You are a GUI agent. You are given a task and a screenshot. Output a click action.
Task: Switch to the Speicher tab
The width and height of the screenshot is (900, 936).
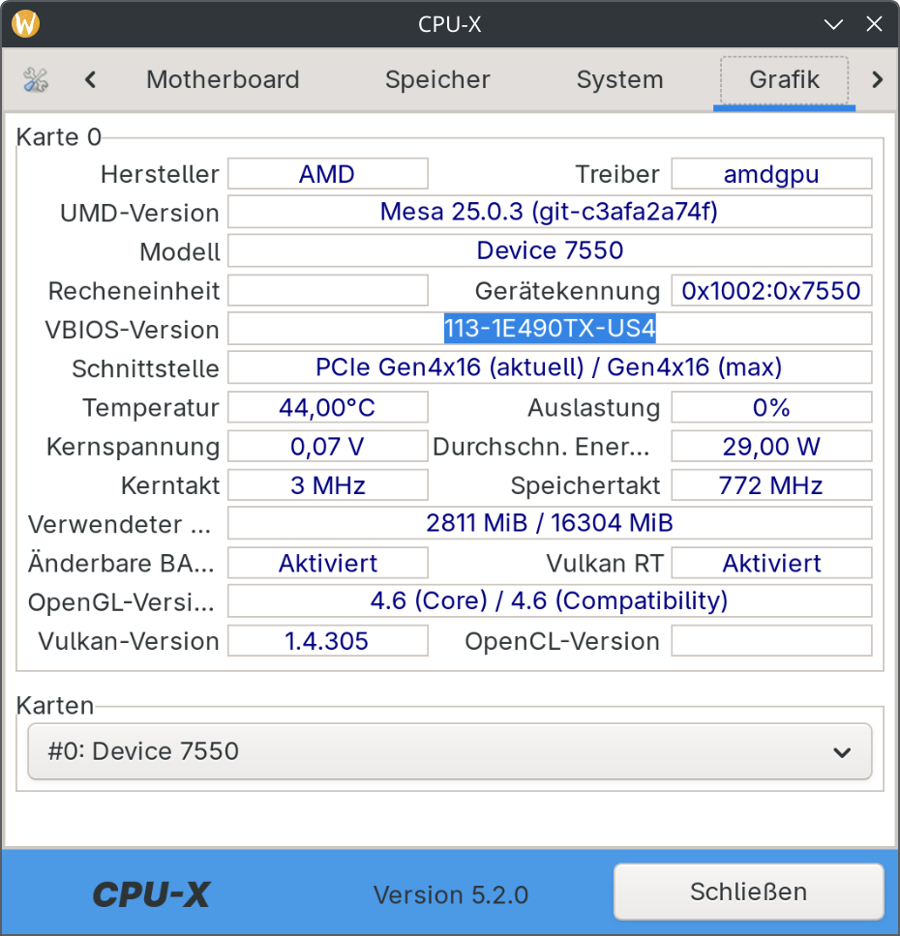(x=437, y=80)
